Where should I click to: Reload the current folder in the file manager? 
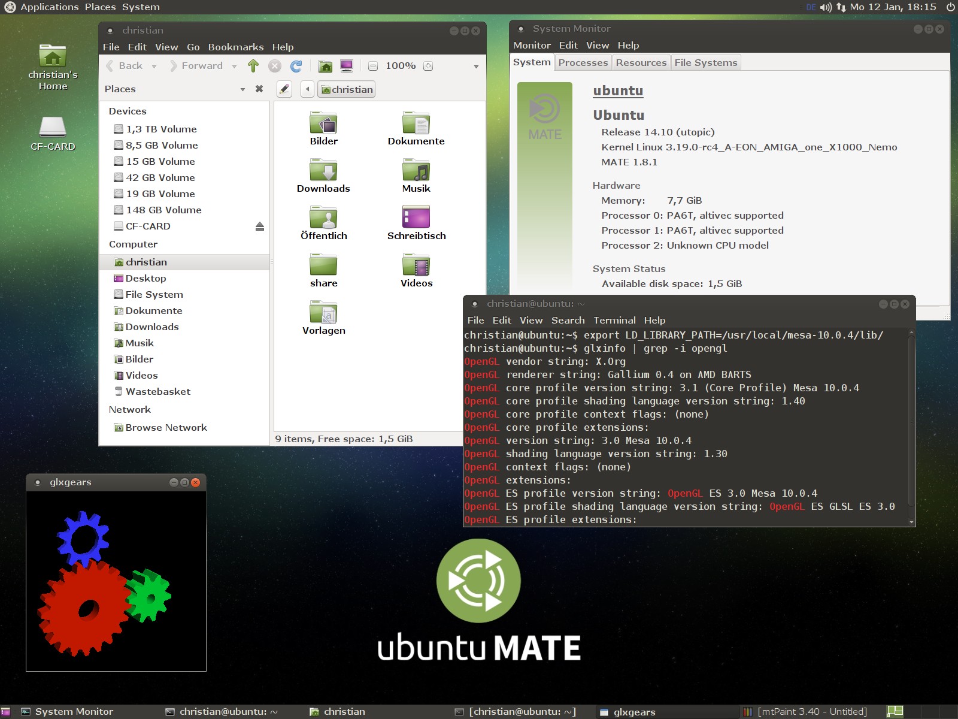[x=296, y=66]
